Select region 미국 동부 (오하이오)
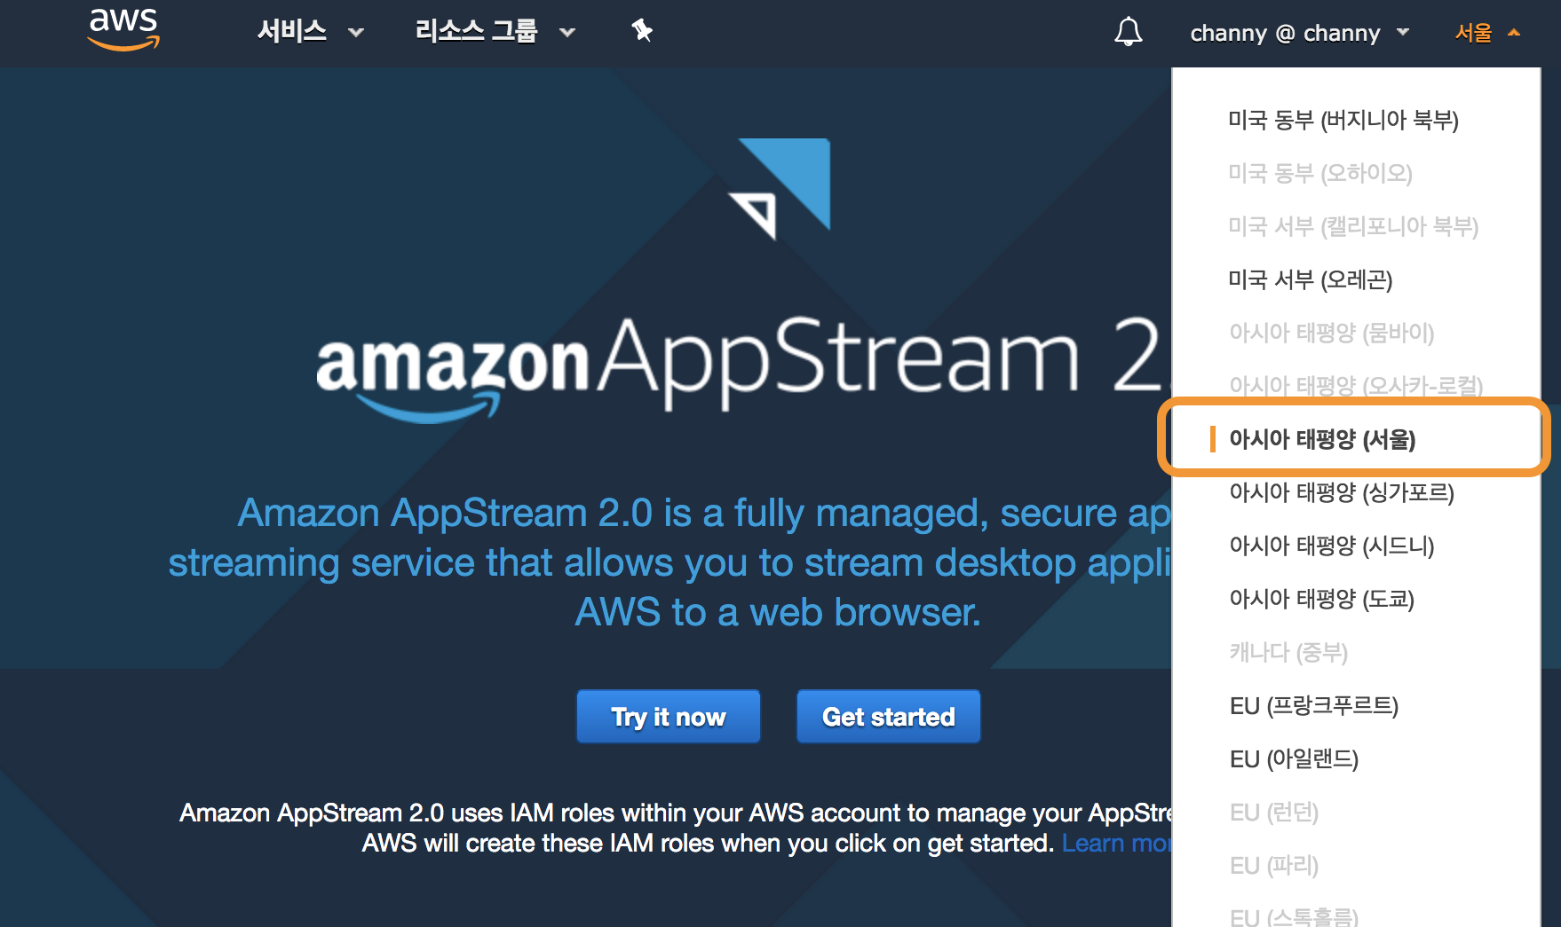Screen dimensions: 1561x927 pyautogui.click(x=1320, y=173)
